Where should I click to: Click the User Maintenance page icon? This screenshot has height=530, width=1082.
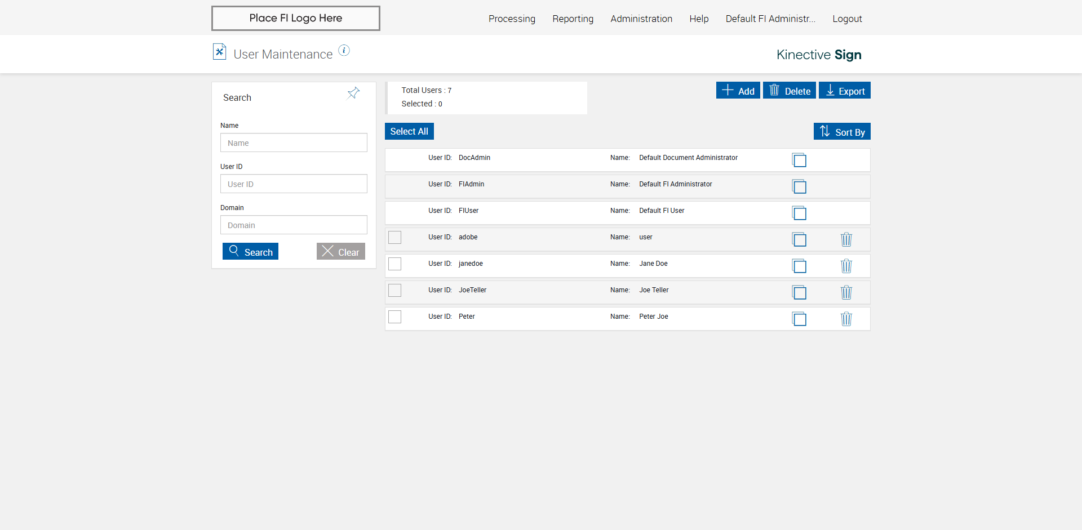(219, 52)
